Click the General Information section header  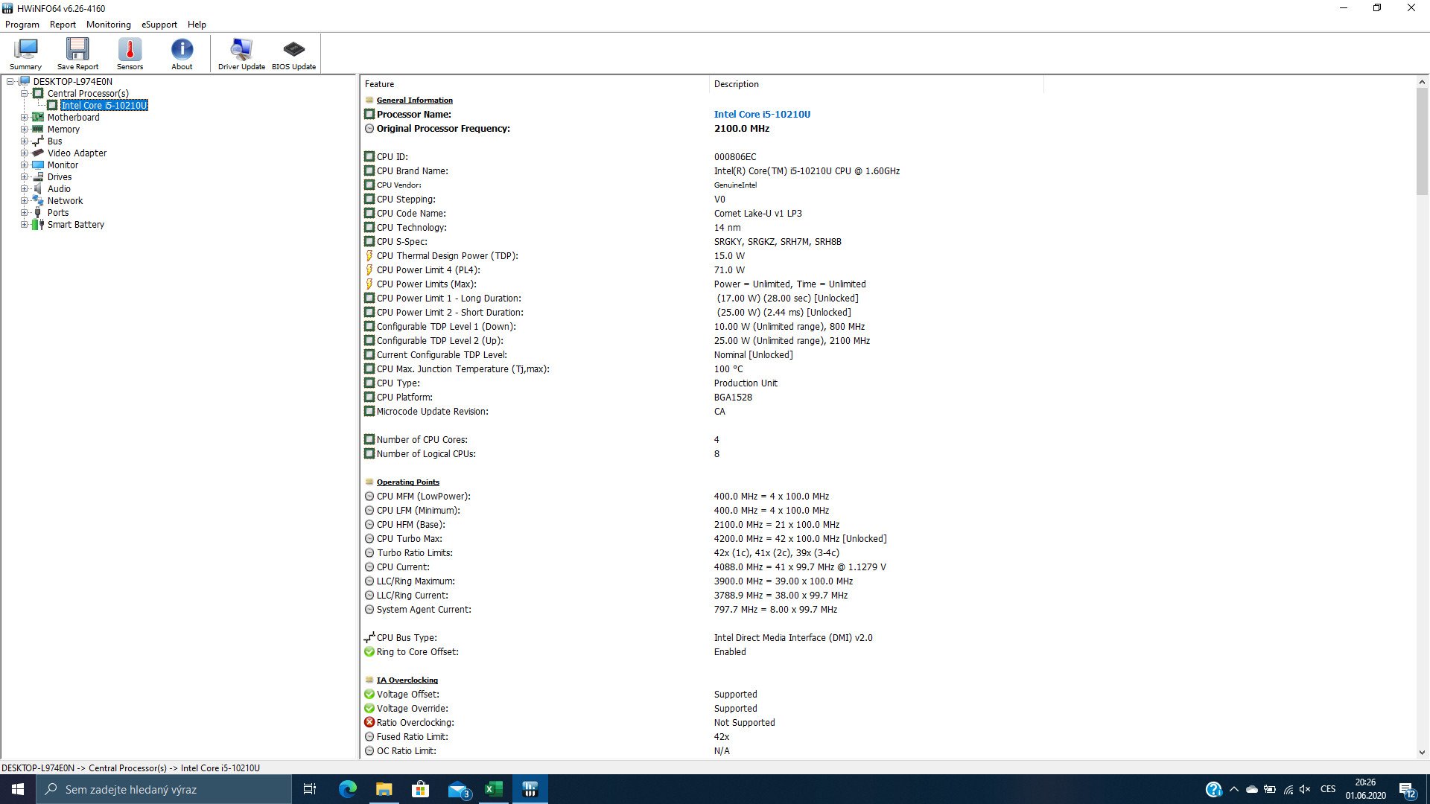point(414,100)
